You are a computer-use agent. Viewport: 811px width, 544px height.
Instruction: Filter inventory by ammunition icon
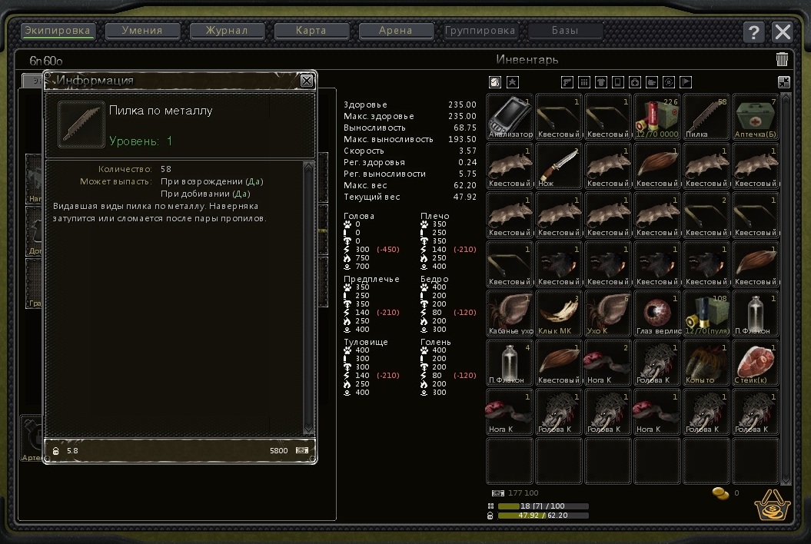(584, 82)
